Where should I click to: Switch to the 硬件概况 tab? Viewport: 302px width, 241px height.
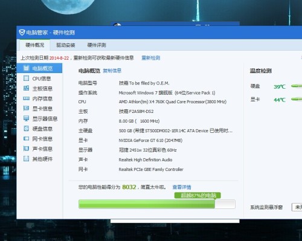tap(35, 45)
